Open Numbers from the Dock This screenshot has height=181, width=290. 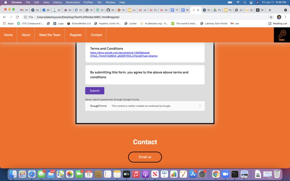(x=174, y=174)
